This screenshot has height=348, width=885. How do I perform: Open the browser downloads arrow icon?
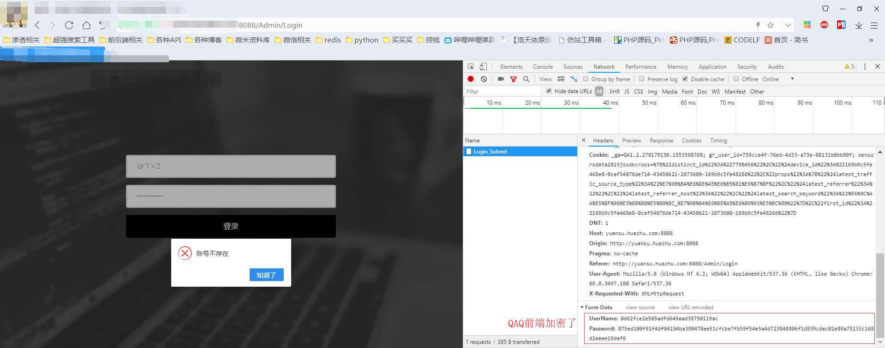pyautogui.click(x=859, y=25)
